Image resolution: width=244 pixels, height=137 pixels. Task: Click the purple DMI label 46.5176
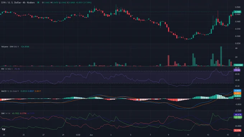(238, 114)
